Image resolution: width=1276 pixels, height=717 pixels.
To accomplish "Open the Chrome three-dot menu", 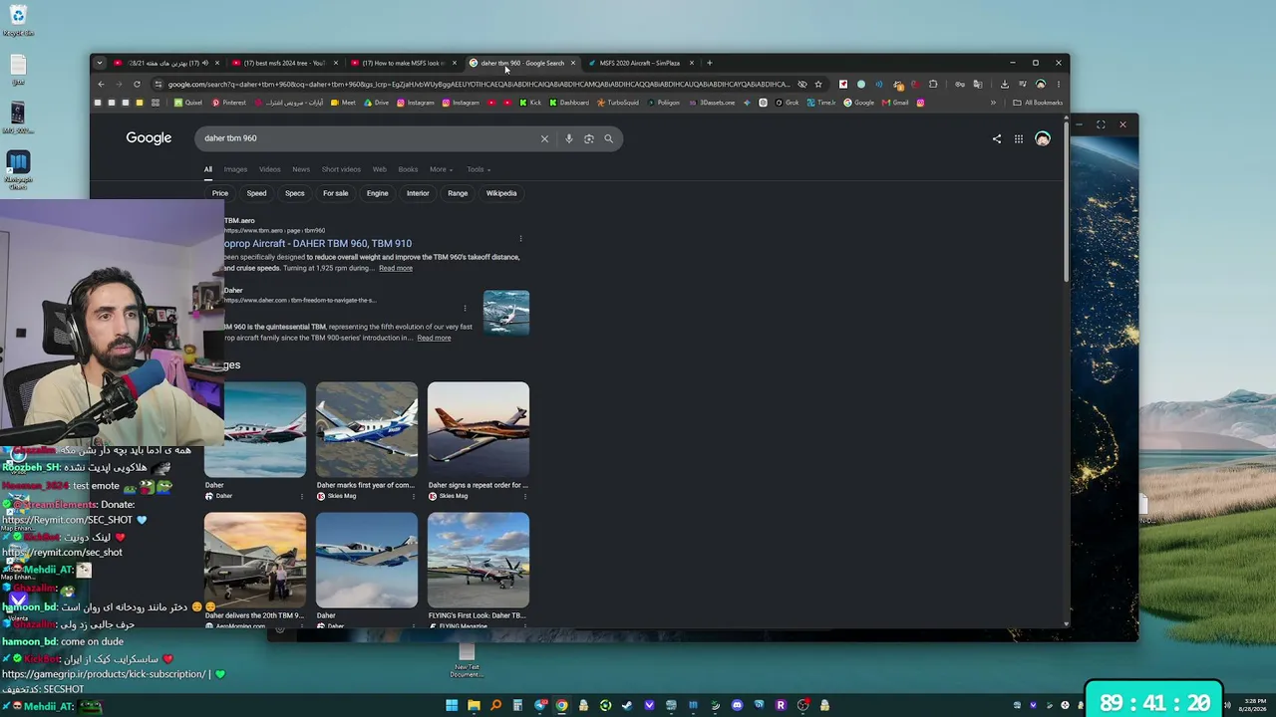I will click(1059, 84).
